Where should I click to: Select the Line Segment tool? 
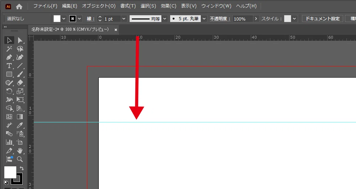[20, 66]
